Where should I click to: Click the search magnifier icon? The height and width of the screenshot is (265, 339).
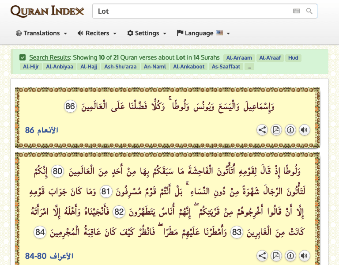tap(309, 11)
